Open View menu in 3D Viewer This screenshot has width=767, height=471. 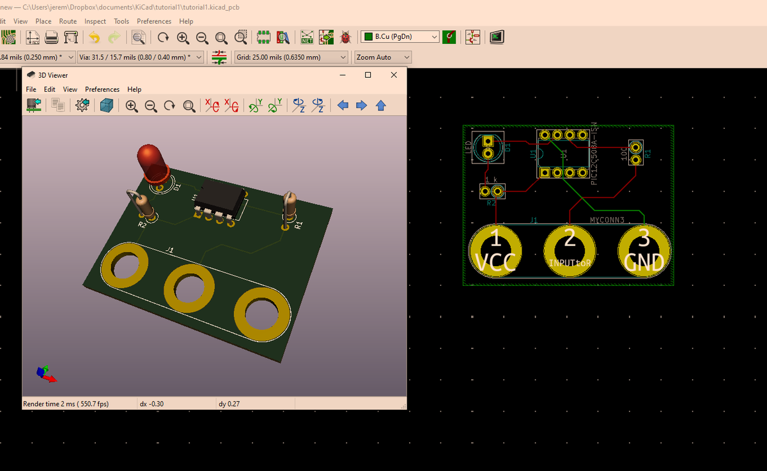tap(70, 89)
